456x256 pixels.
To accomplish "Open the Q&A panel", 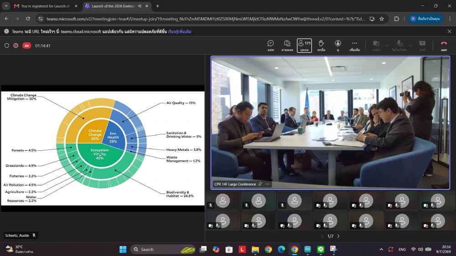I will pos(287,46).
